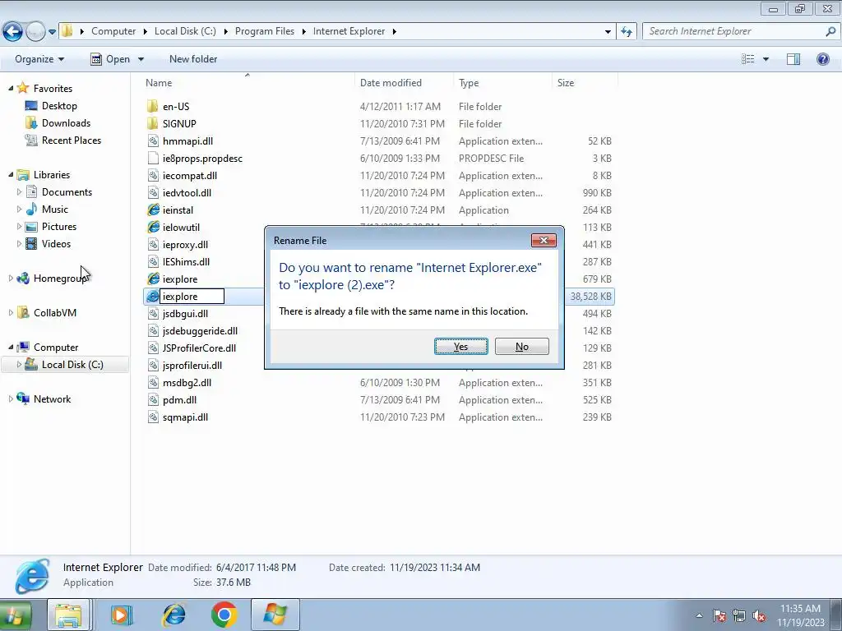Select the file sqmapi.dll

point(185,417)
